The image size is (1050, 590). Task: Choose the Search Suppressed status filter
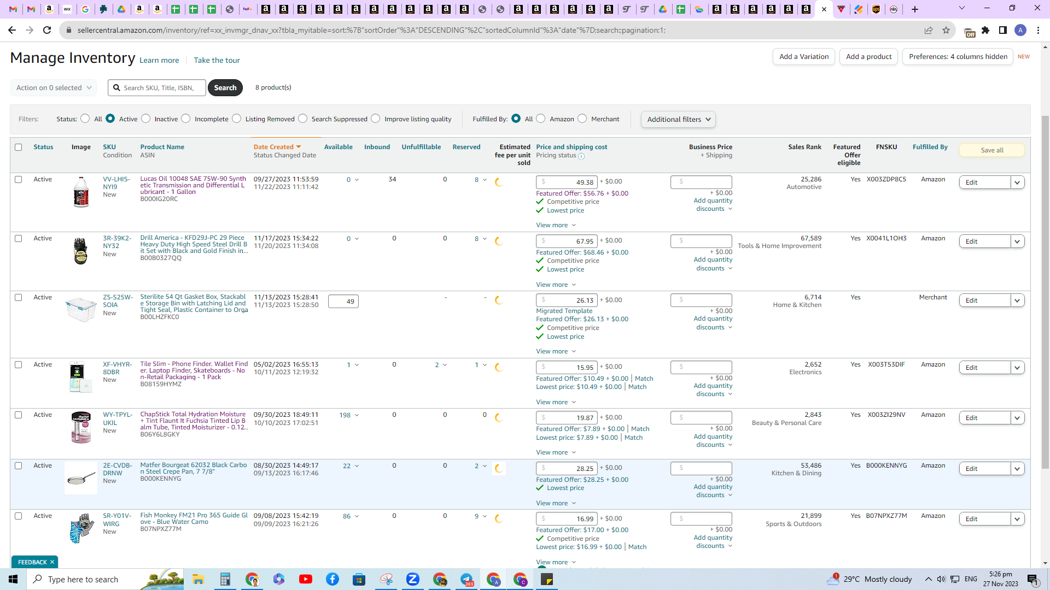click(x=303, y=119)
